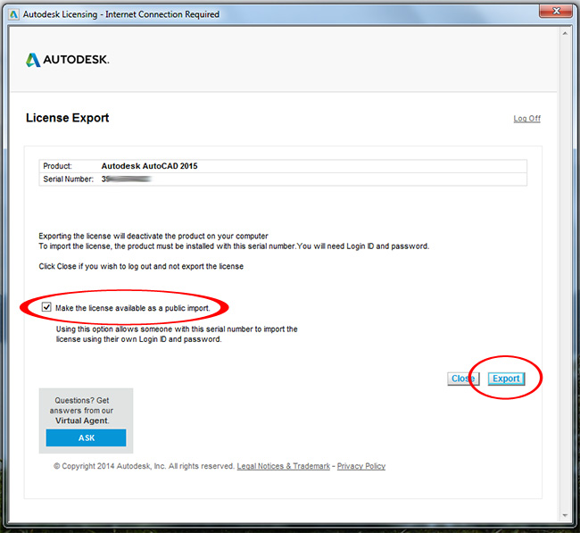Click the Virtual Agent text

82,421
